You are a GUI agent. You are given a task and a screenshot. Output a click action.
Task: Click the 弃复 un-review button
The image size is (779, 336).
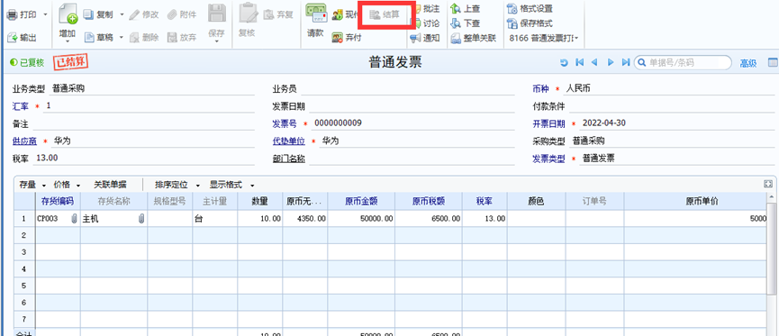click(x=278, y=15)
